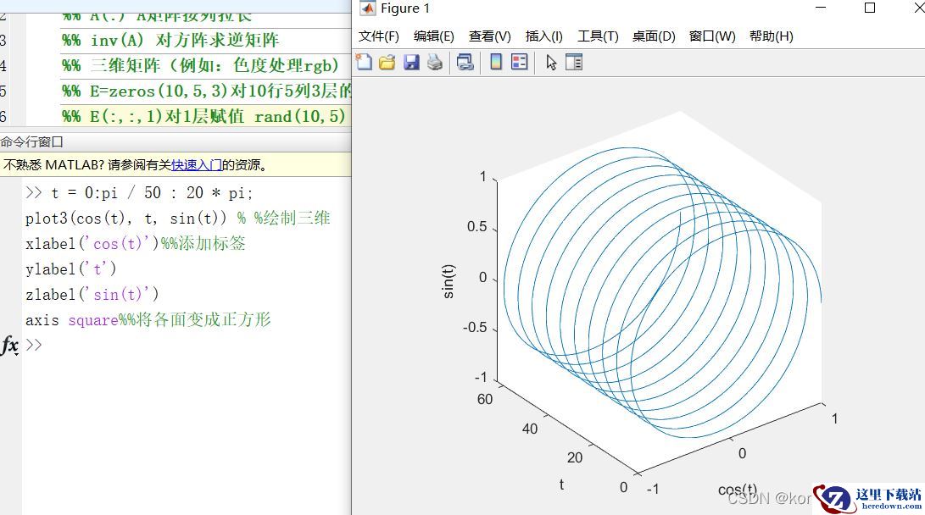Viewport: 925px width, 515px height.
Task: Open the 查看(V) menu
Action: click(x=489, y=36)
